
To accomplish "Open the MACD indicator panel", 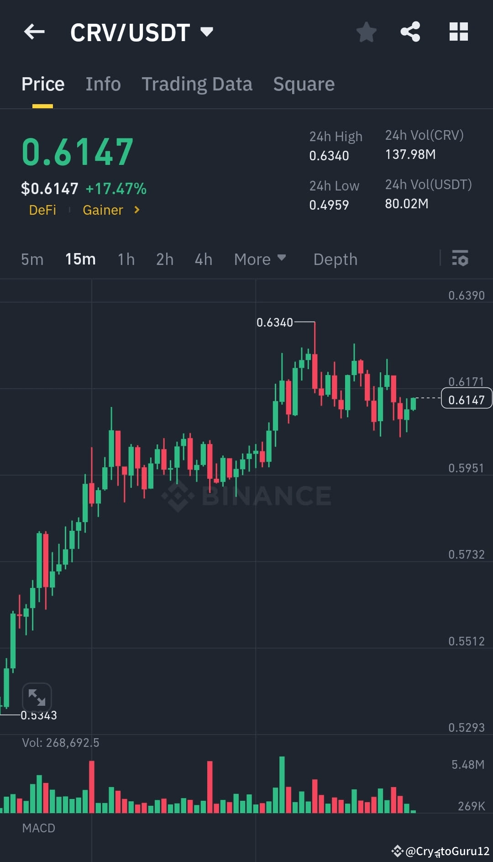I will [39, 828].
